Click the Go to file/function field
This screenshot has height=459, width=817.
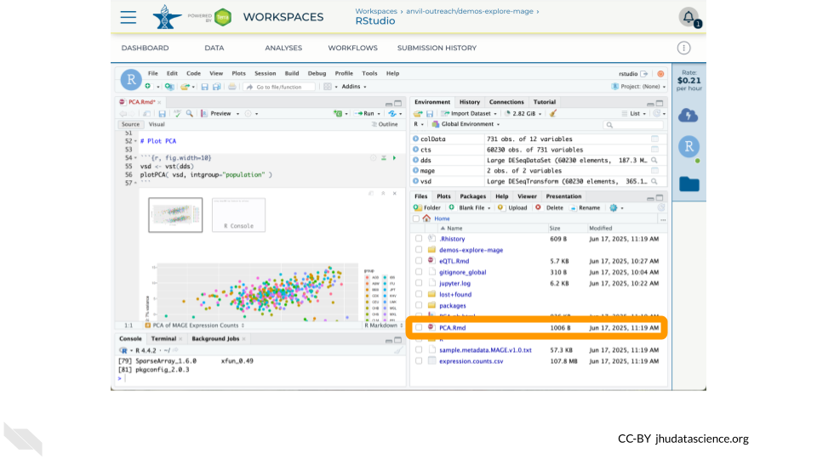tap(279, 87)
